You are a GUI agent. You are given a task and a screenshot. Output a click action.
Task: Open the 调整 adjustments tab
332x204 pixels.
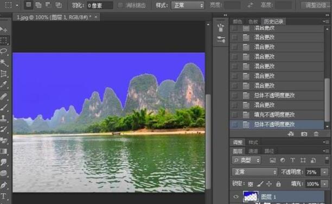[238, 142]
